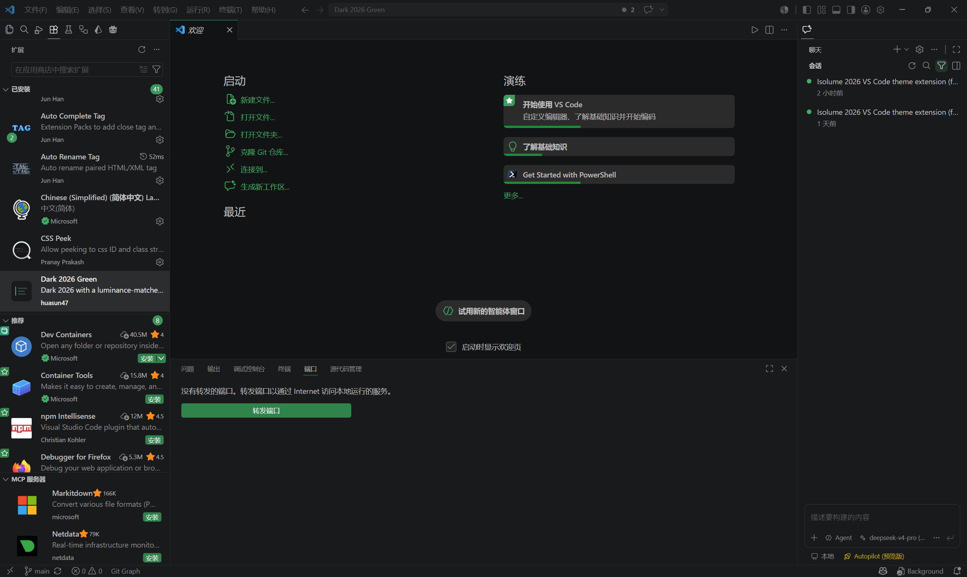Viewport: 967px width, 577px height.
Task: Add context with the plus in chat input
Action: [814, 538]
